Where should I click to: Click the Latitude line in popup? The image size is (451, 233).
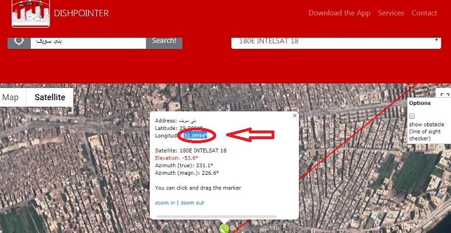(179, 128)
